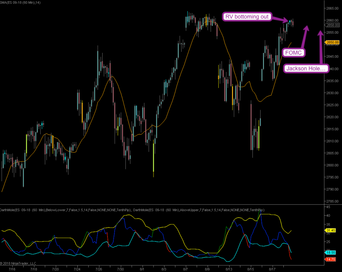Select the yellow 31.45 indicator value tag

click(x=331, y=231)
